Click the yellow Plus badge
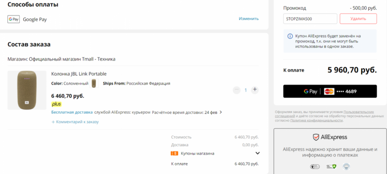Screen dimensions: 387x174 pos(56,104)
